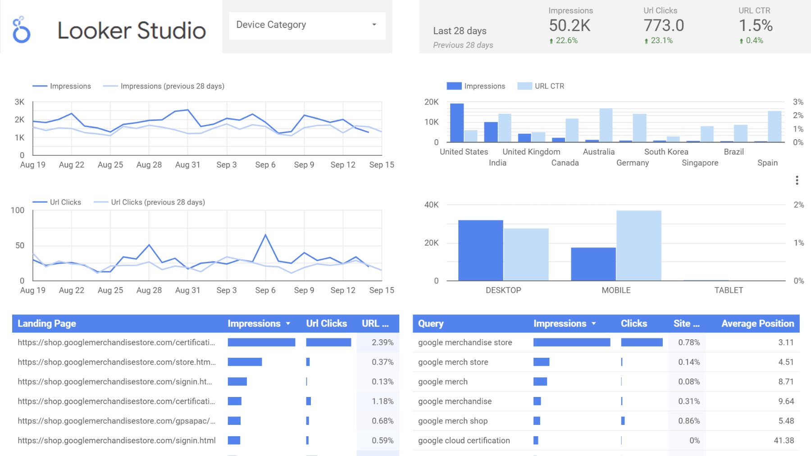Click the signin.html landing page URL
This screenshot has height=456, width=811.
click(x=116, y=441)
